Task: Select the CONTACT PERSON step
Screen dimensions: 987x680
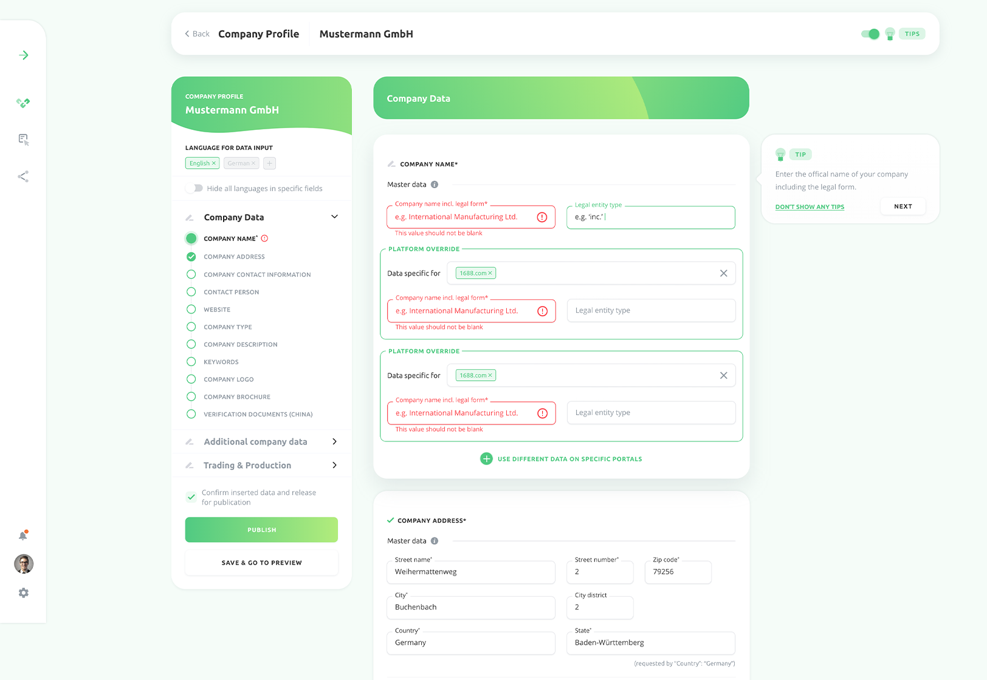Action: pos(231,293)
